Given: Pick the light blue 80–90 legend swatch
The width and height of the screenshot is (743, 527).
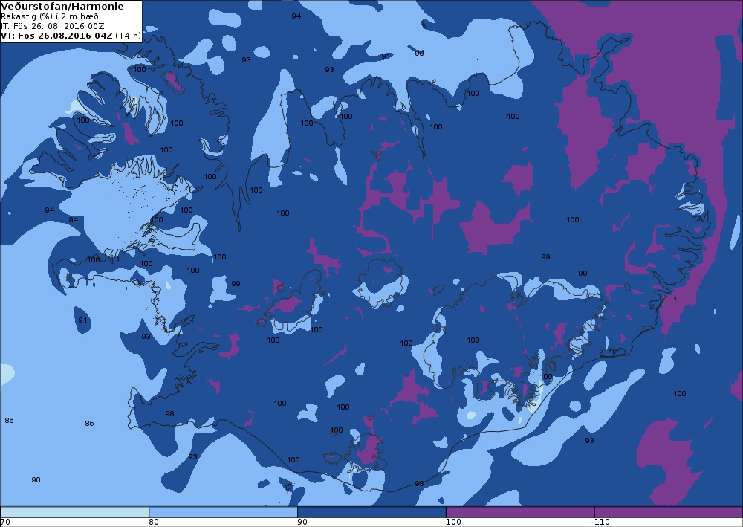Looking at the screenshot, I should (223, 512).
